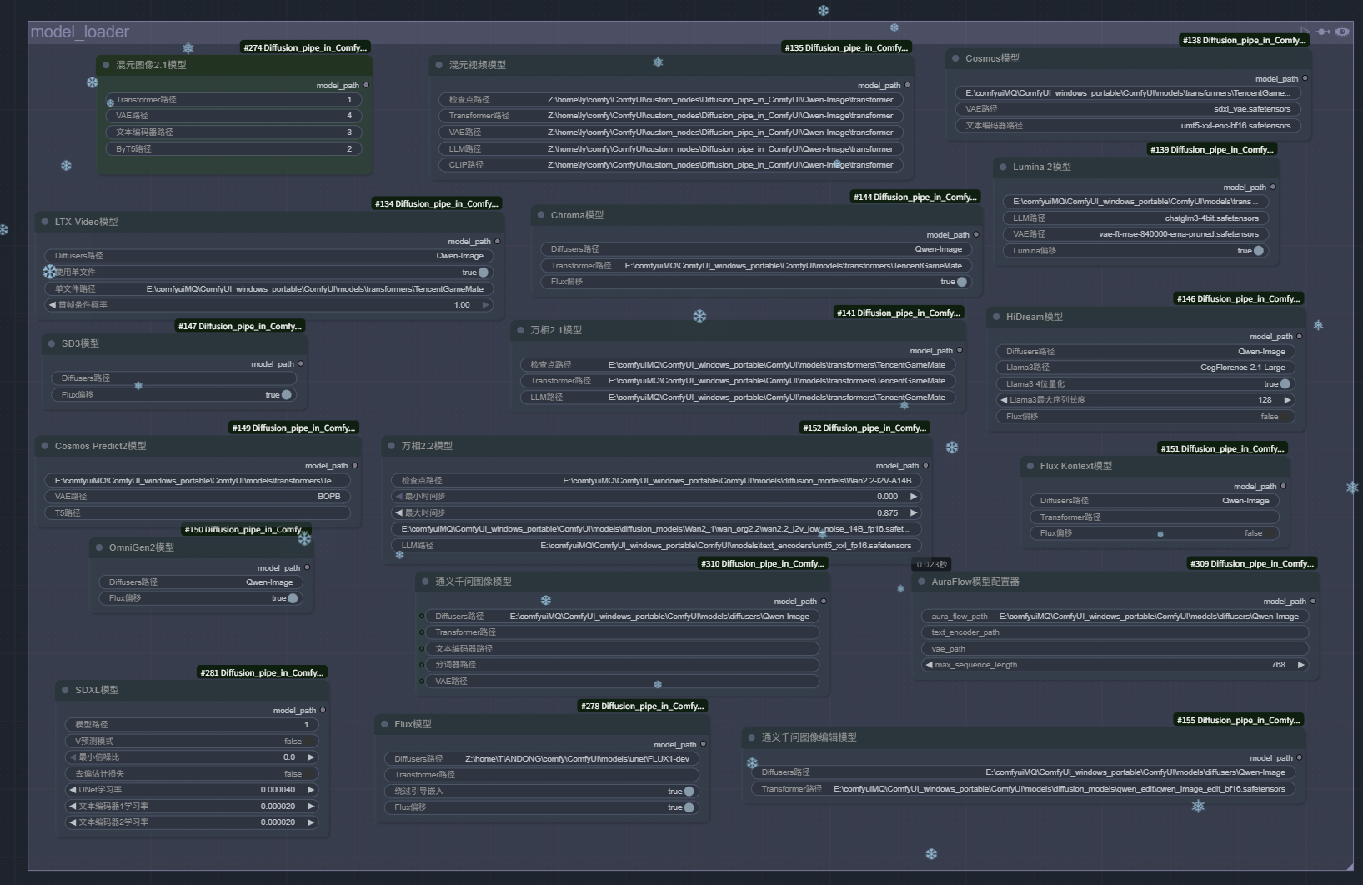Collapse the Flux模型 node via its title dot
This screenshot has height=885, width=1363.
click(385, 724)
